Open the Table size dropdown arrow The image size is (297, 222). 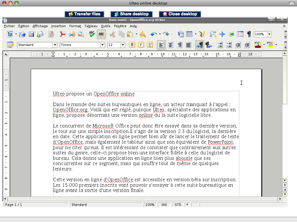[x=195, y=34]
